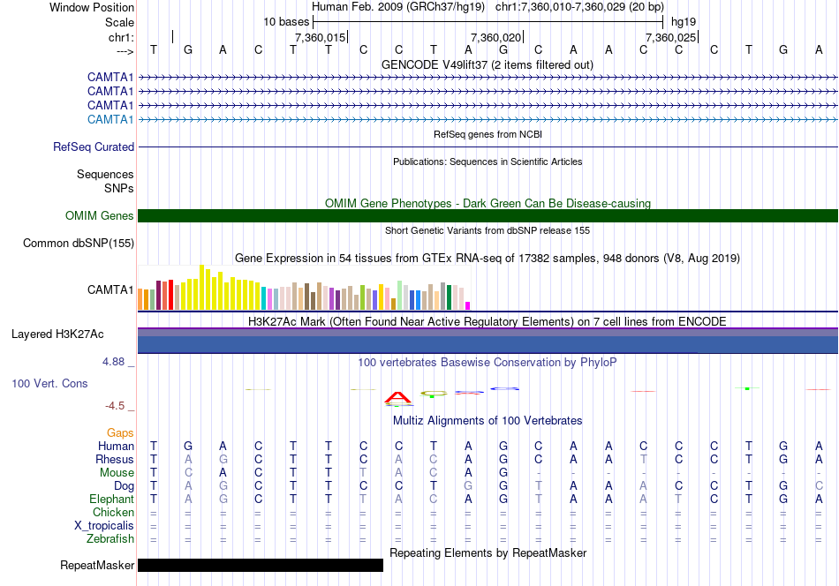Click the black RepeatMasker element bar

(261, 565)
